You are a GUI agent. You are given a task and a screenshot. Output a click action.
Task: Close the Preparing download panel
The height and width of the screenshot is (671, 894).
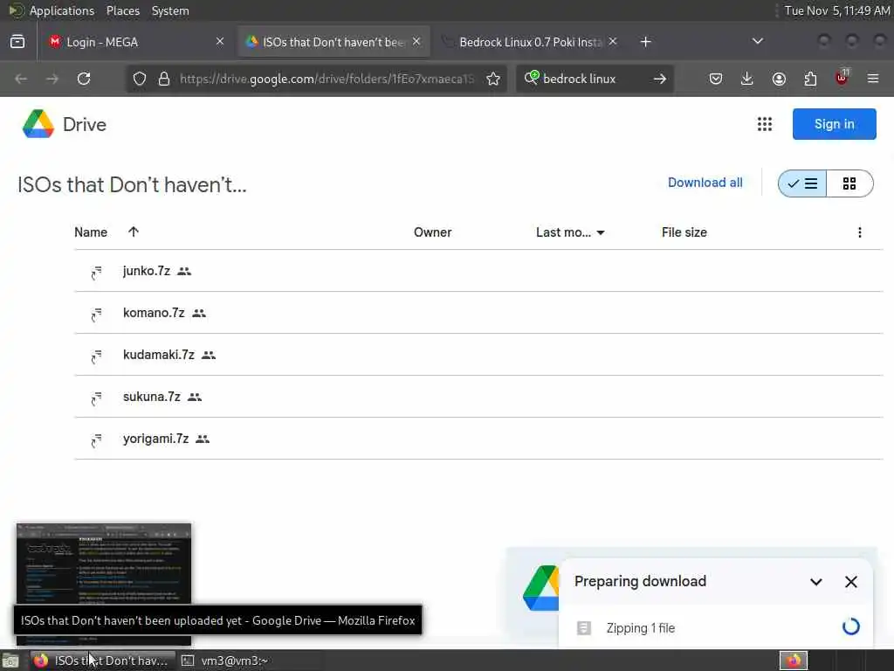850,582
